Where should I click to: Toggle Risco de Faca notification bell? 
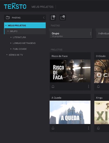(x=53, y=86)
